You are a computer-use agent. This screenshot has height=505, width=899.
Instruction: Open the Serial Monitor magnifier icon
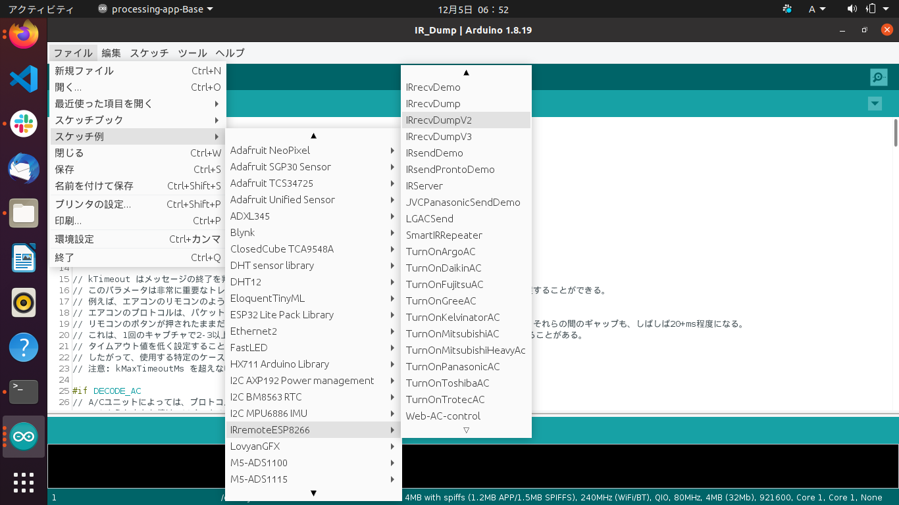pyautogui.click(x=879, y=78)
